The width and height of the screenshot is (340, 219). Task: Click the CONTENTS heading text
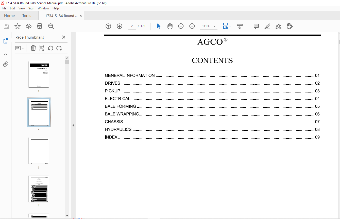click(212, 60)
